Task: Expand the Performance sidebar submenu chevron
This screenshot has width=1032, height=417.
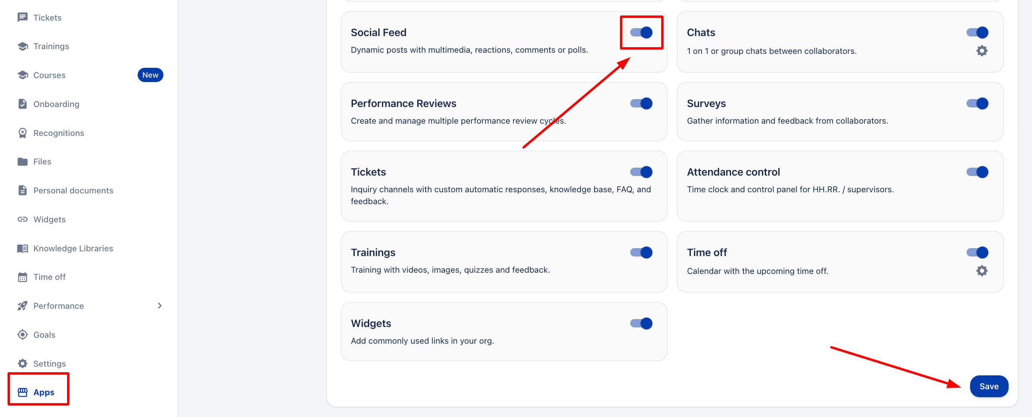Action: pos(159,306)
